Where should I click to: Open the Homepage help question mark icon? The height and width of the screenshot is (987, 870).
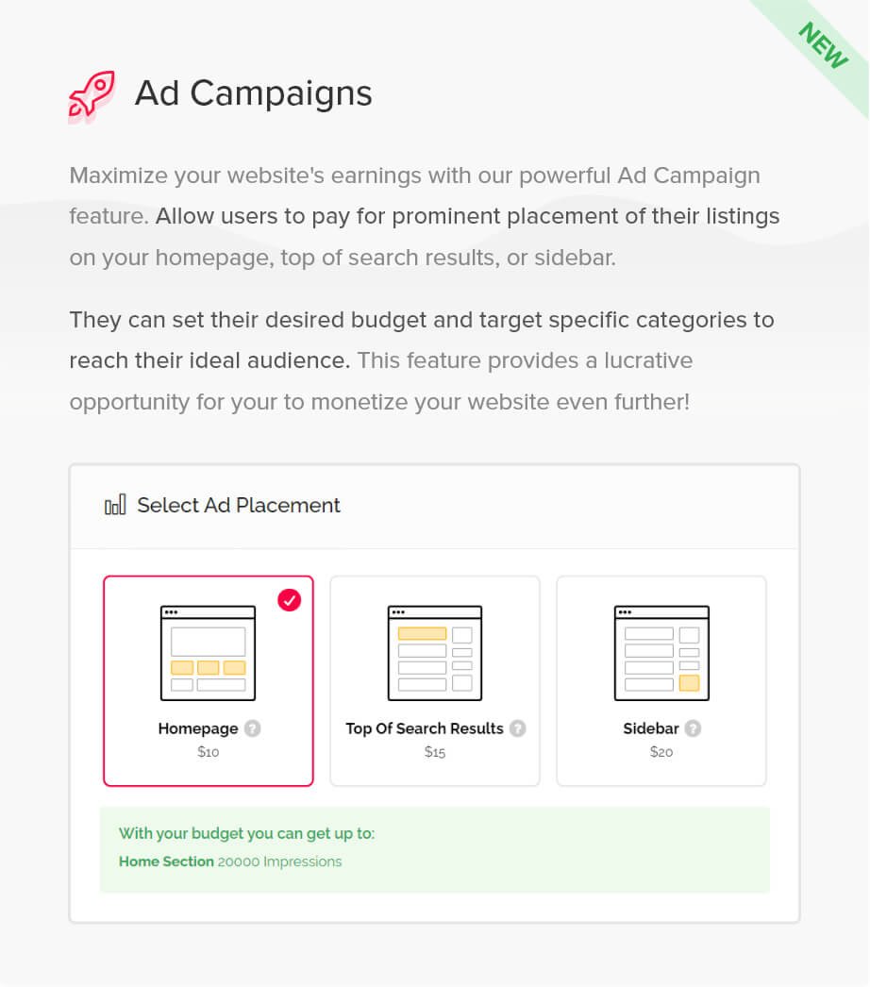pos(251,728)
